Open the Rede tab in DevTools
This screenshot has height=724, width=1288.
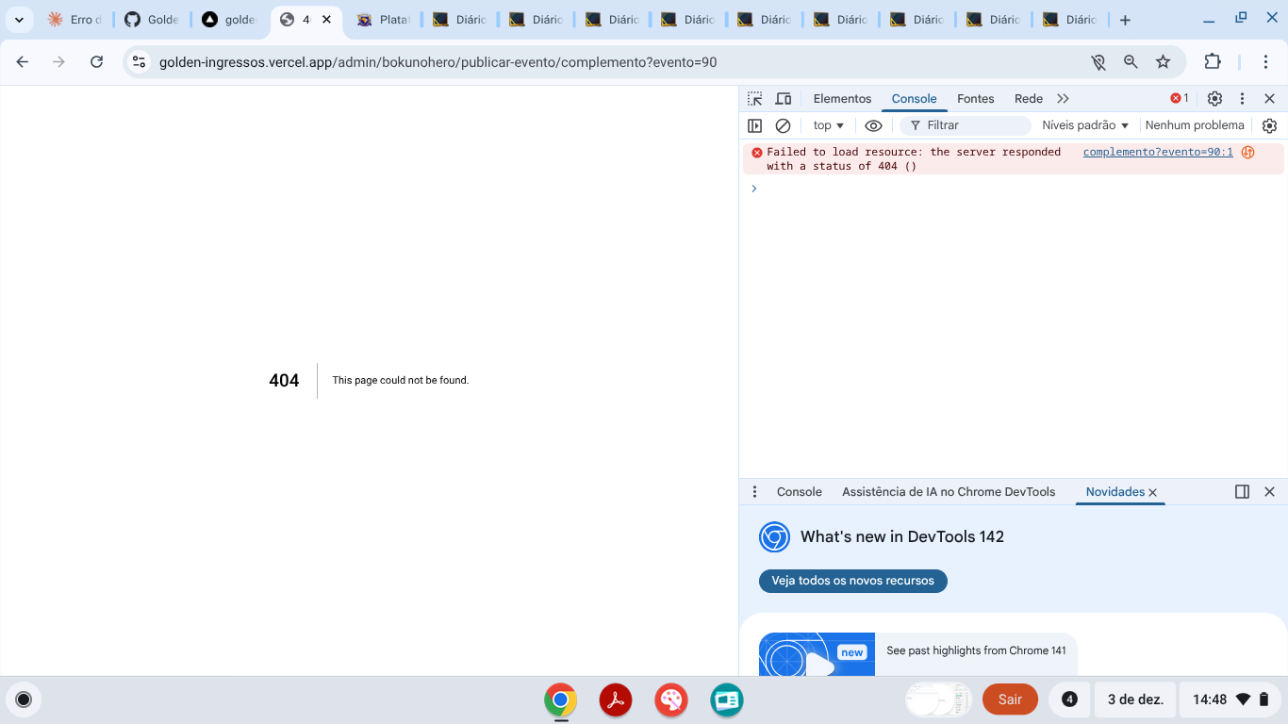(1028, 99)
